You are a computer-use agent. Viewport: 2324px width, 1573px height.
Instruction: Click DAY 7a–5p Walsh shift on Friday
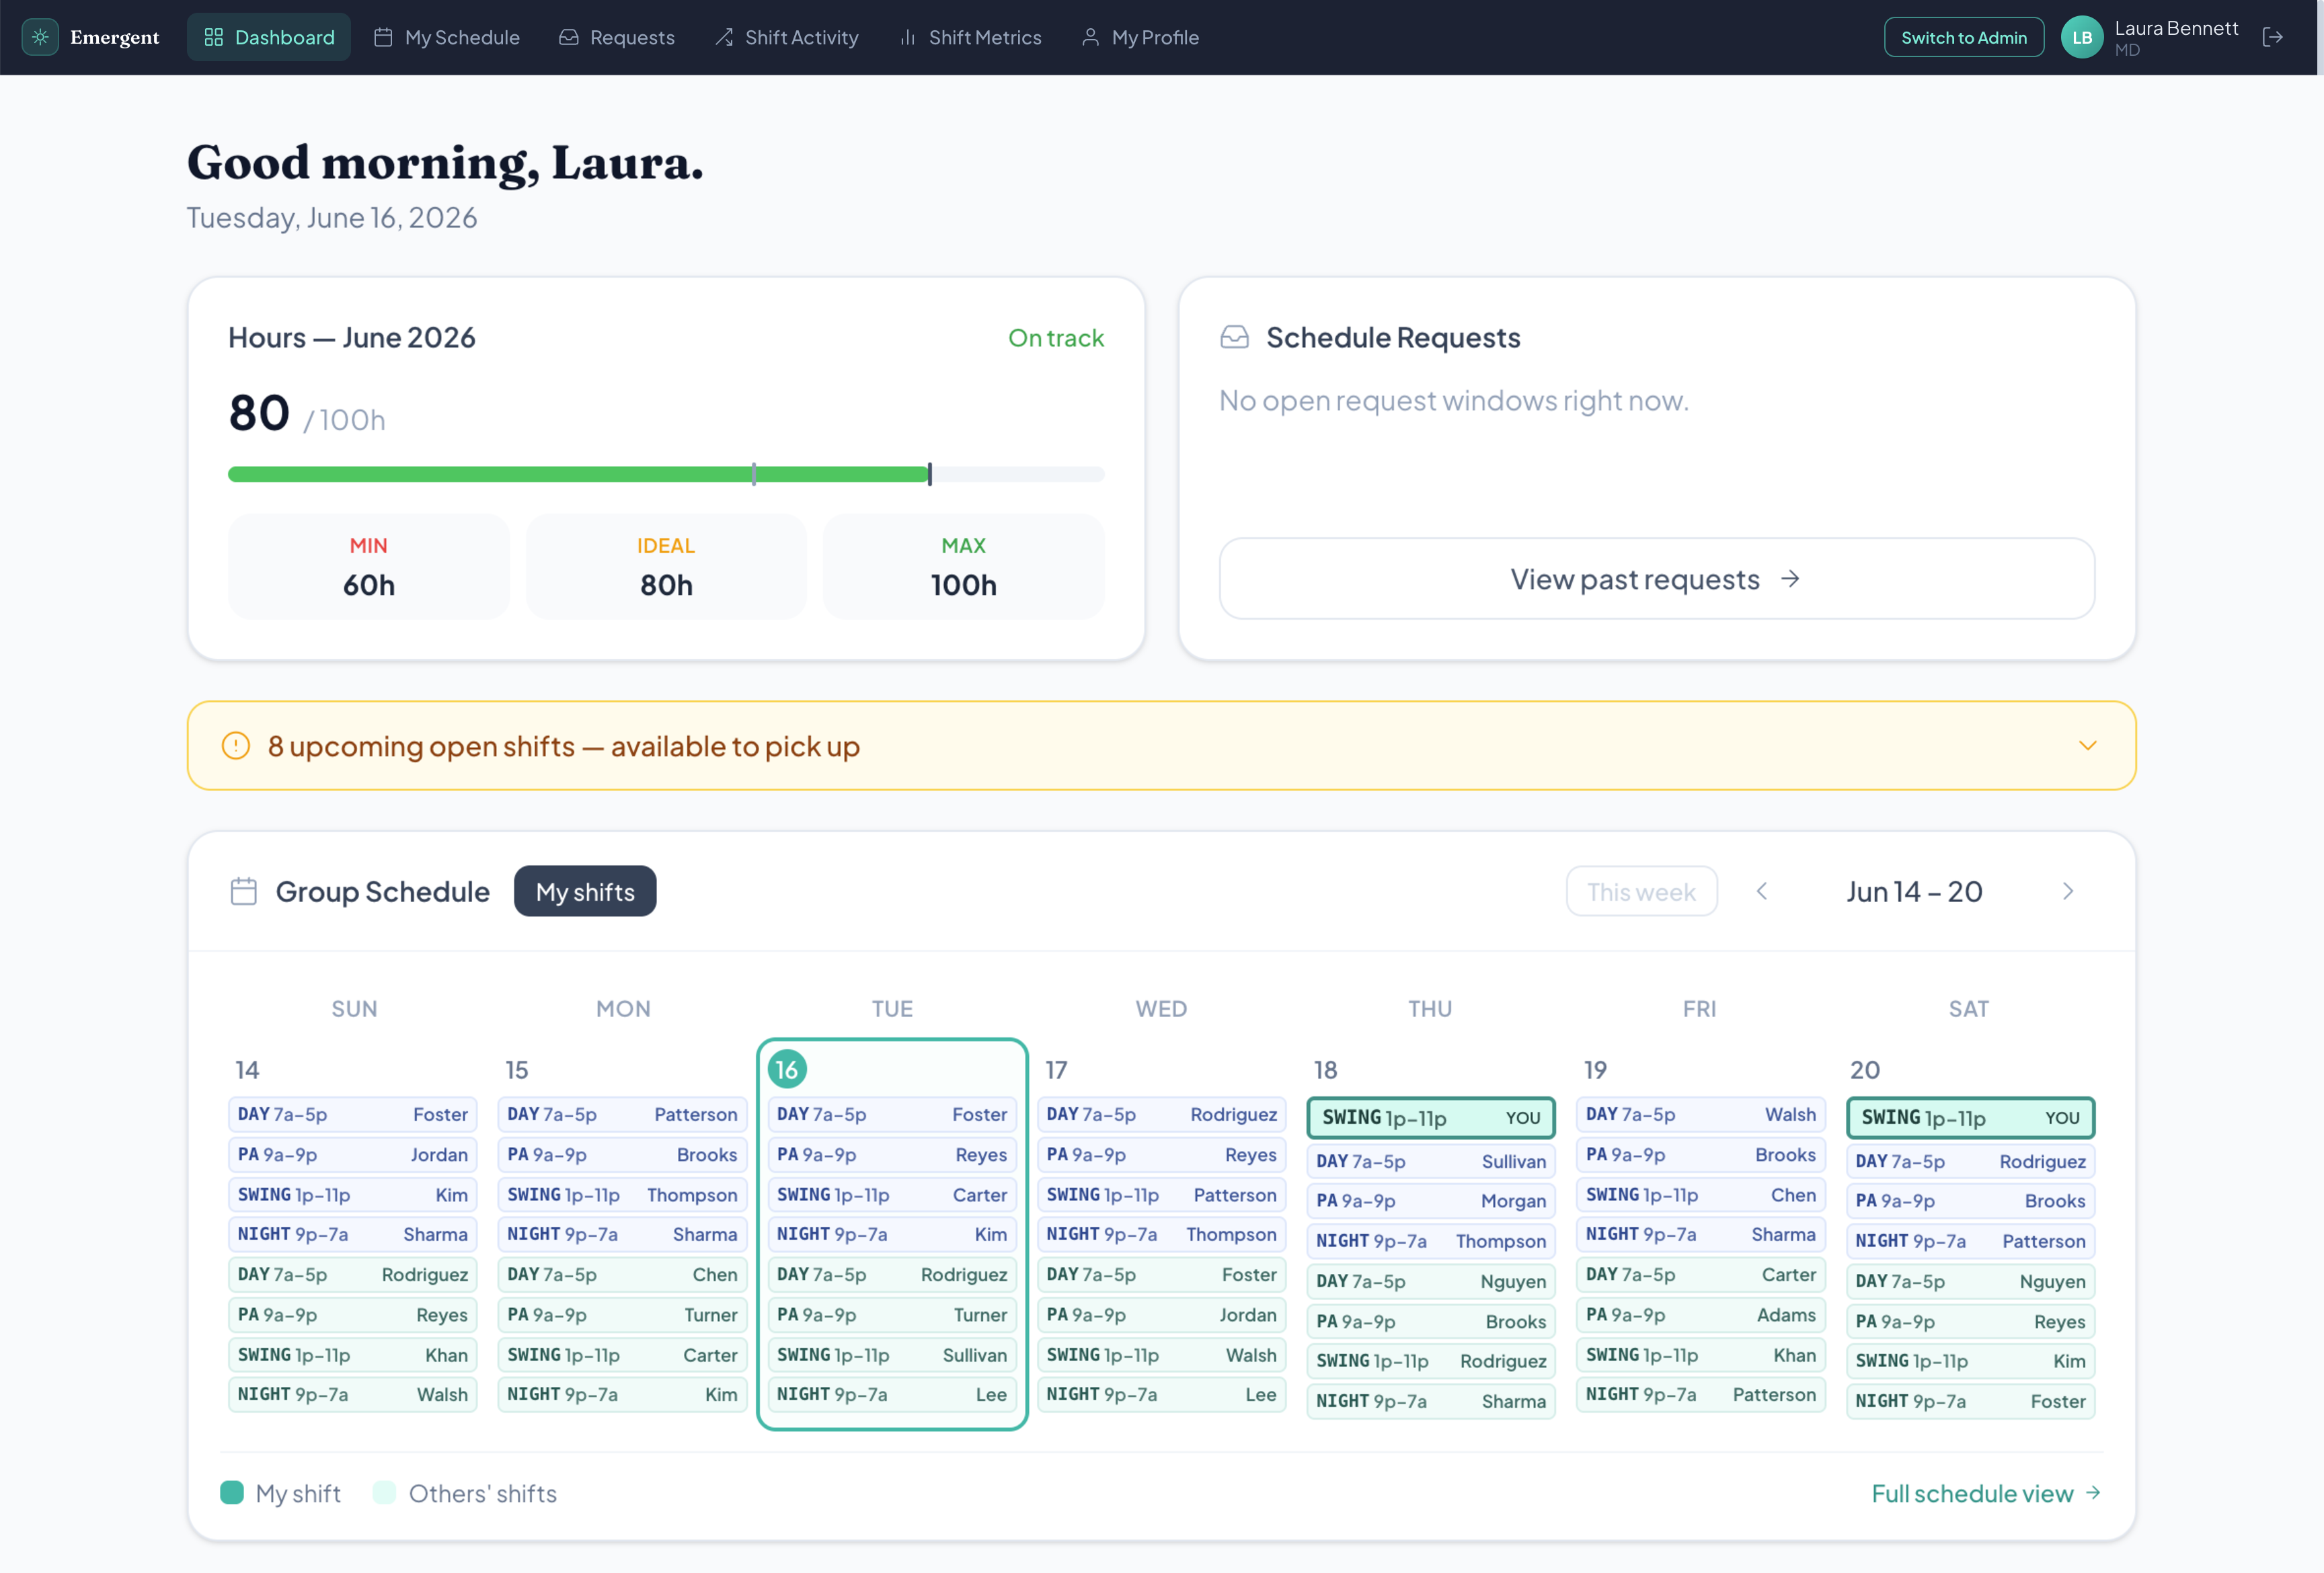tap(1700, 1113)
